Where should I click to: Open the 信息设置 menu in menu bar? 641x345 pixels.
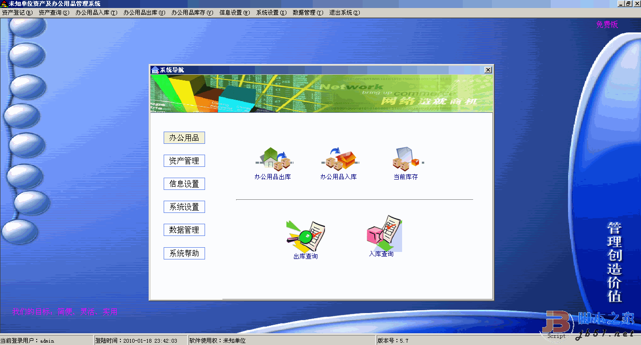(x=235, y=13)
